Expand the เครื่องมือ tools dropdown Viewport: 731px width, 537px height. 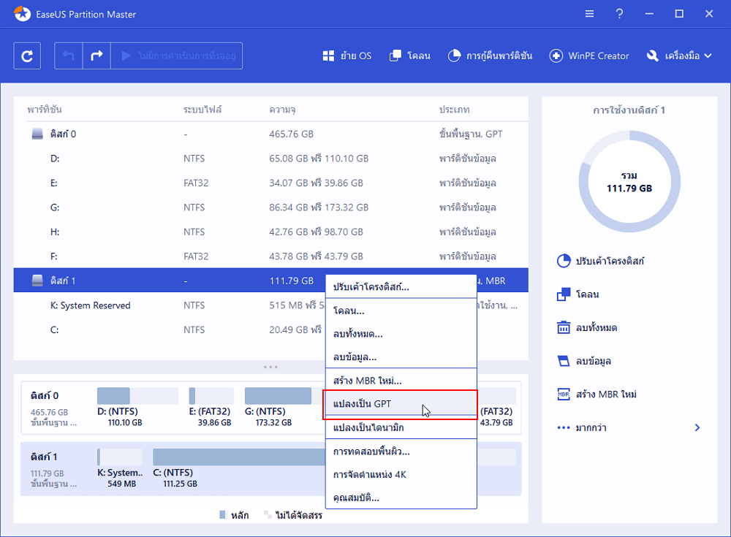(679, 56)
